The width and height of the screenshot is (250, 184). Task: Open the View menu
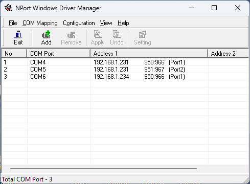point(106,23)
